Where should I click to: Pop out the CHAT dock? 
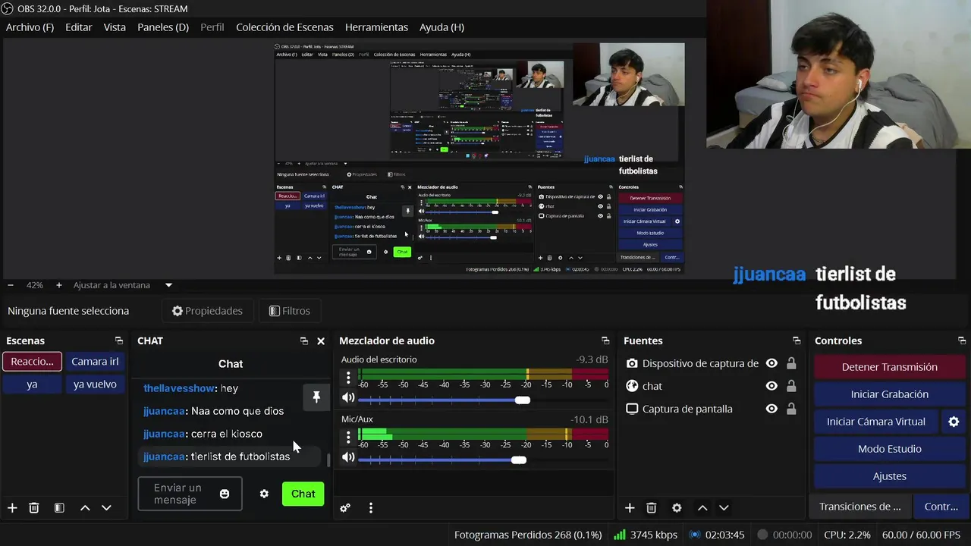pos(304,341)
